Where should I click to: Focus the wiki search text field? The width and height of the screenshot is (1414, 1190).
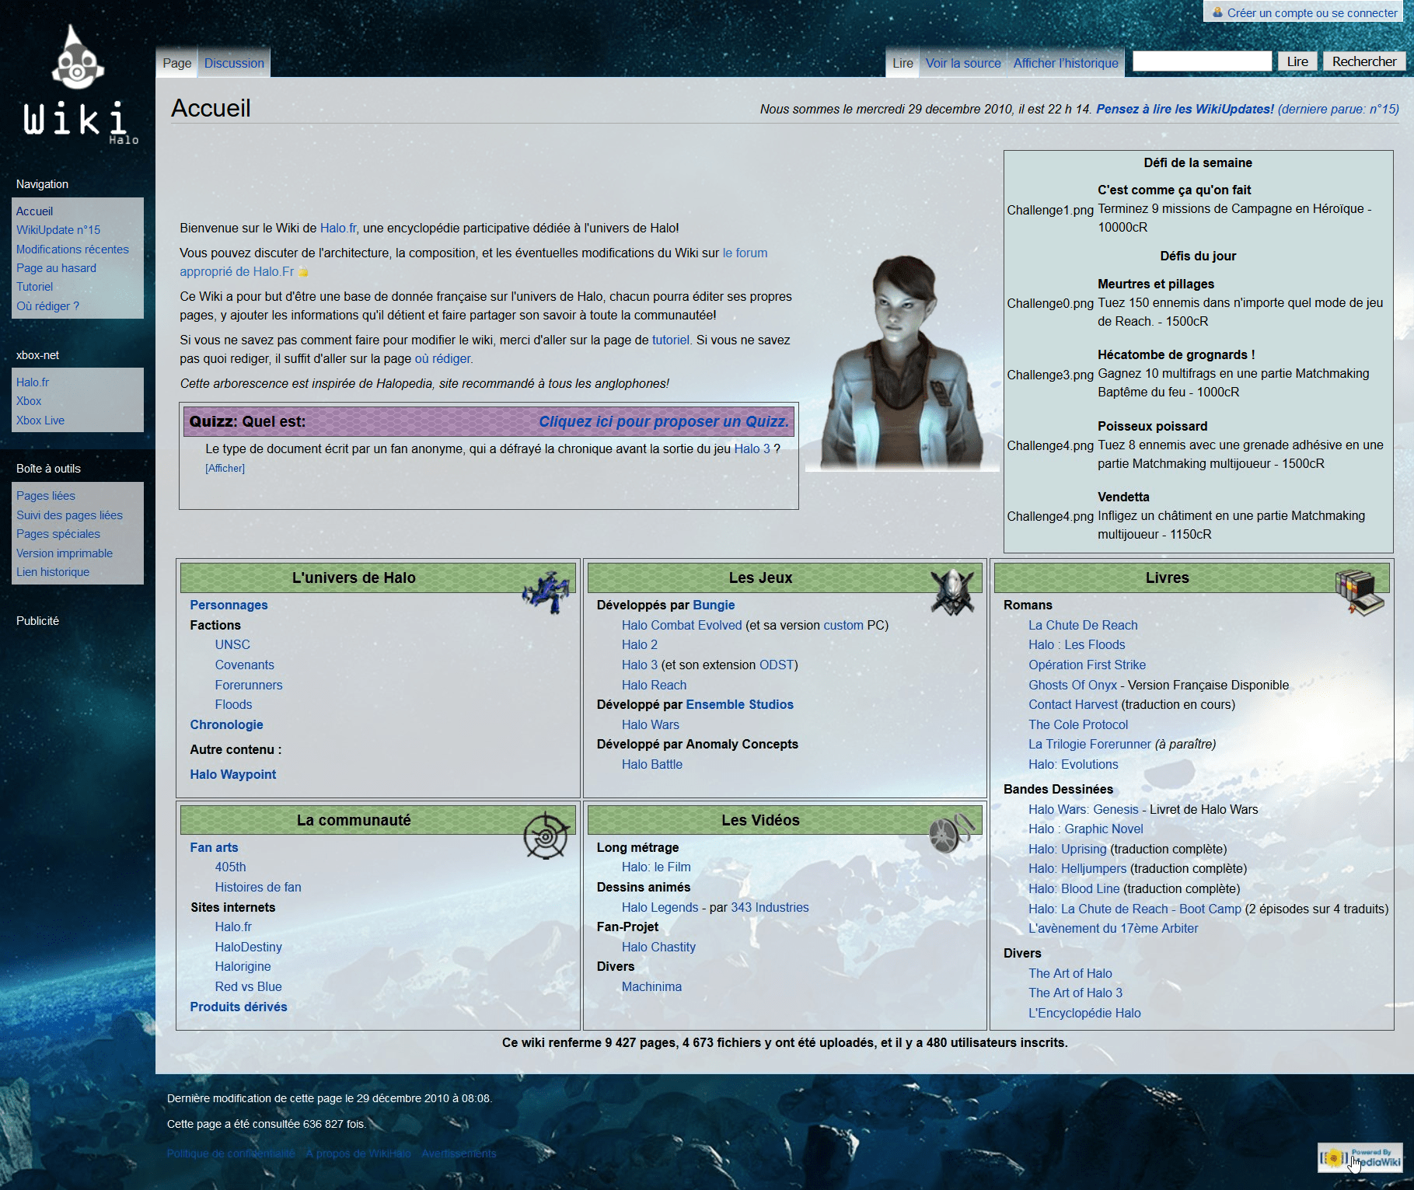(1202, 62)
